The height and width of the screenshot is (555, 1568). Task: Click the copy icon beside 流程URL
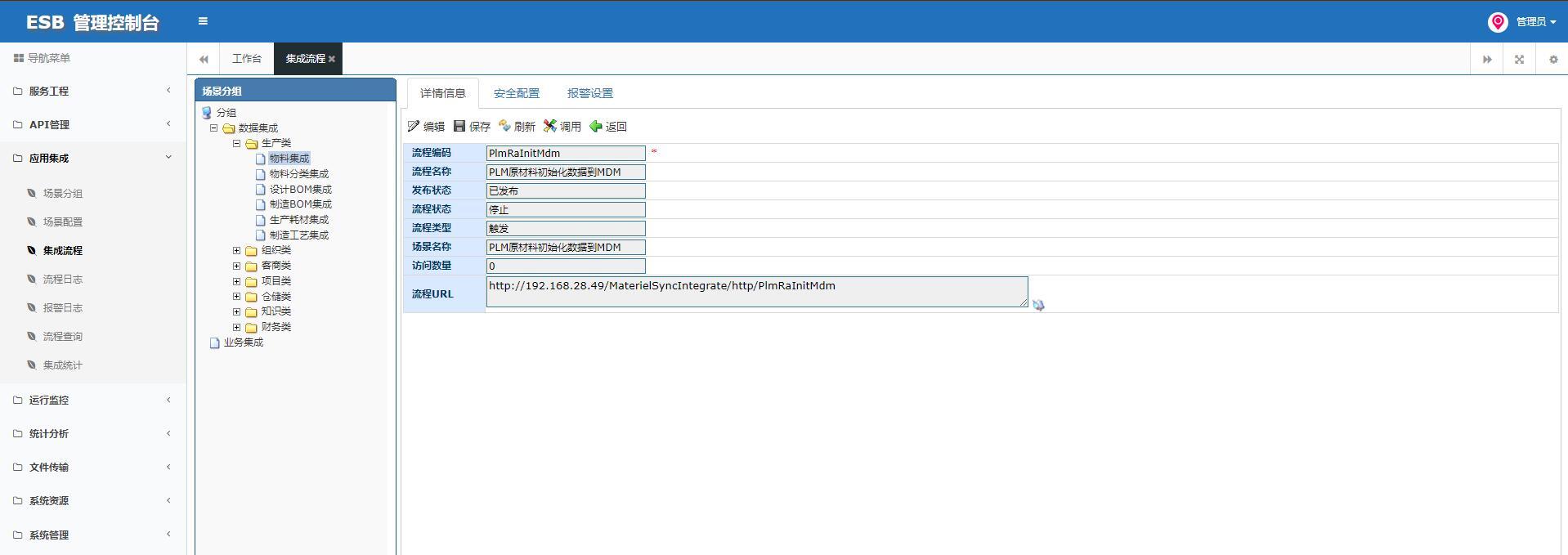1038,305
